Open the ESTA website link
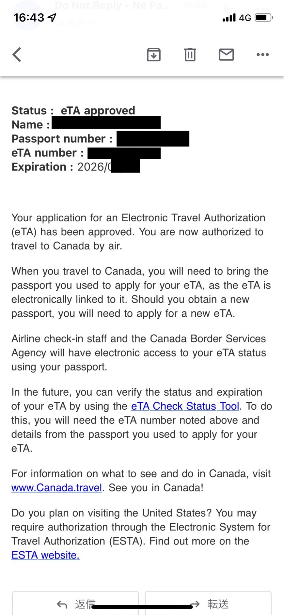Screen dimensions: 284x615 (45, 555)
